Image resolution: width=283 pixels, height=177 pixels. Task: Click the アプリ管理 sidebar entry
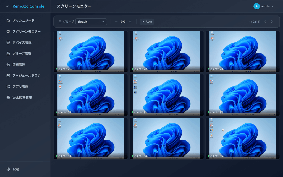pyautogui.click(x=20, y=87)
